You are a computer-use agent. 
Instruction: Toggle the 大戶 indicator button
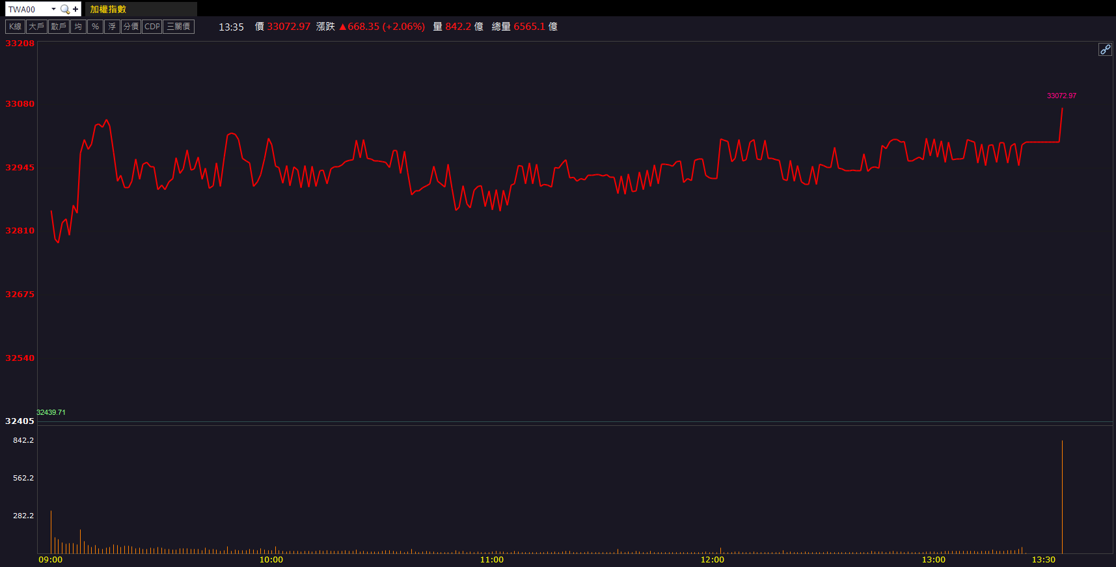point(36,27)
